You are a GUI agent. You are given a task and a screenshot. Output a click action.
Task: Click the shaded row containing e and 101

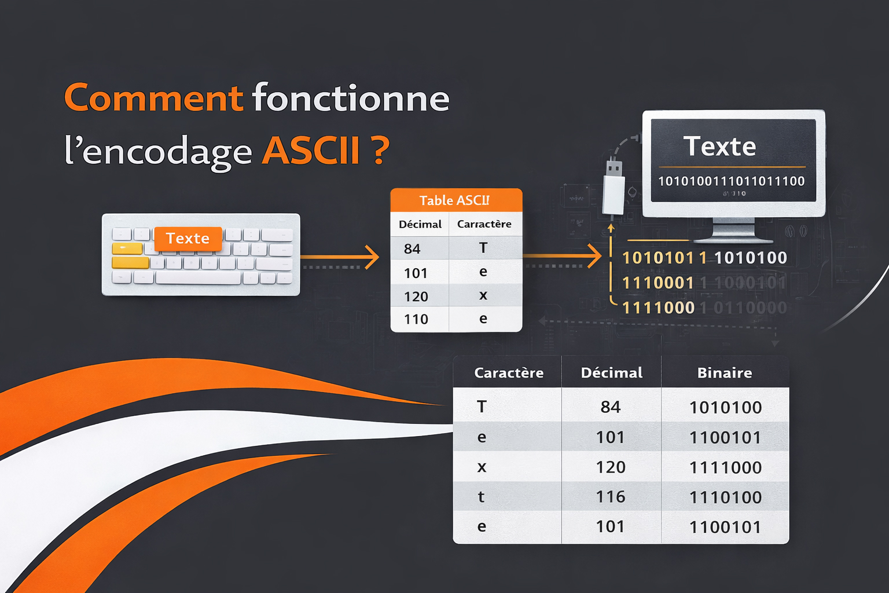coord(611,437)
